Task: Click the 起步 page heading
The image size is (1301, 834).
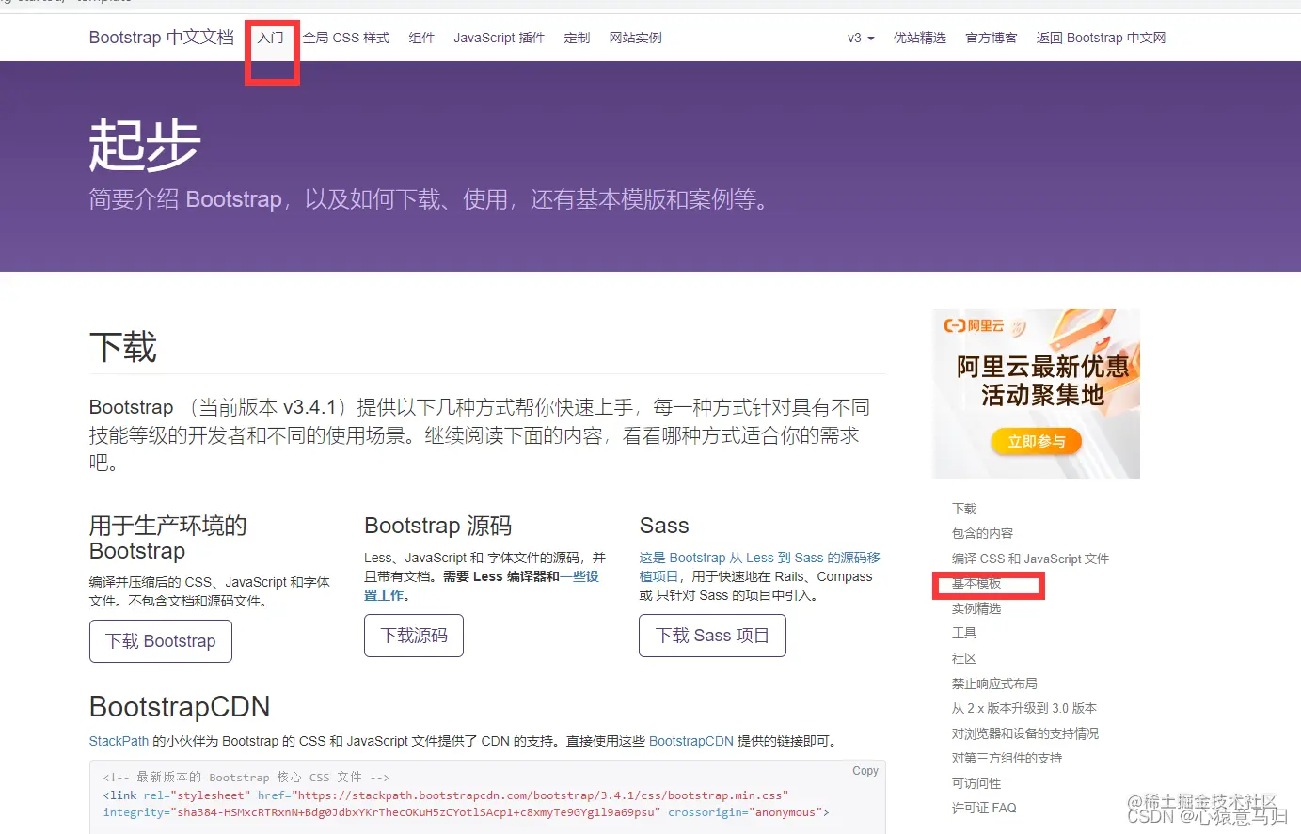Action: tap(145, 145)
